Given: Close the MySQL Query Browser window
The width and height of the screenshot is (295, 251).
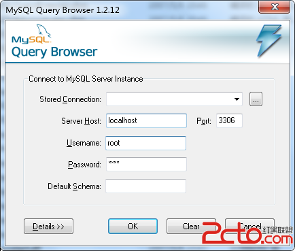Looking at the screenshot, I should tap(275, 7).
